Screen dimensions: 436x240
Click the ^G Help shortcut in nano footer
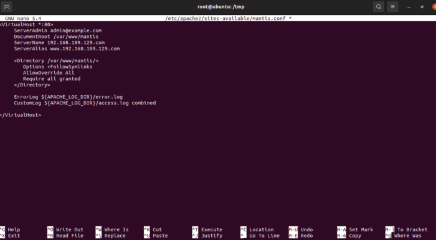[10, 229]
